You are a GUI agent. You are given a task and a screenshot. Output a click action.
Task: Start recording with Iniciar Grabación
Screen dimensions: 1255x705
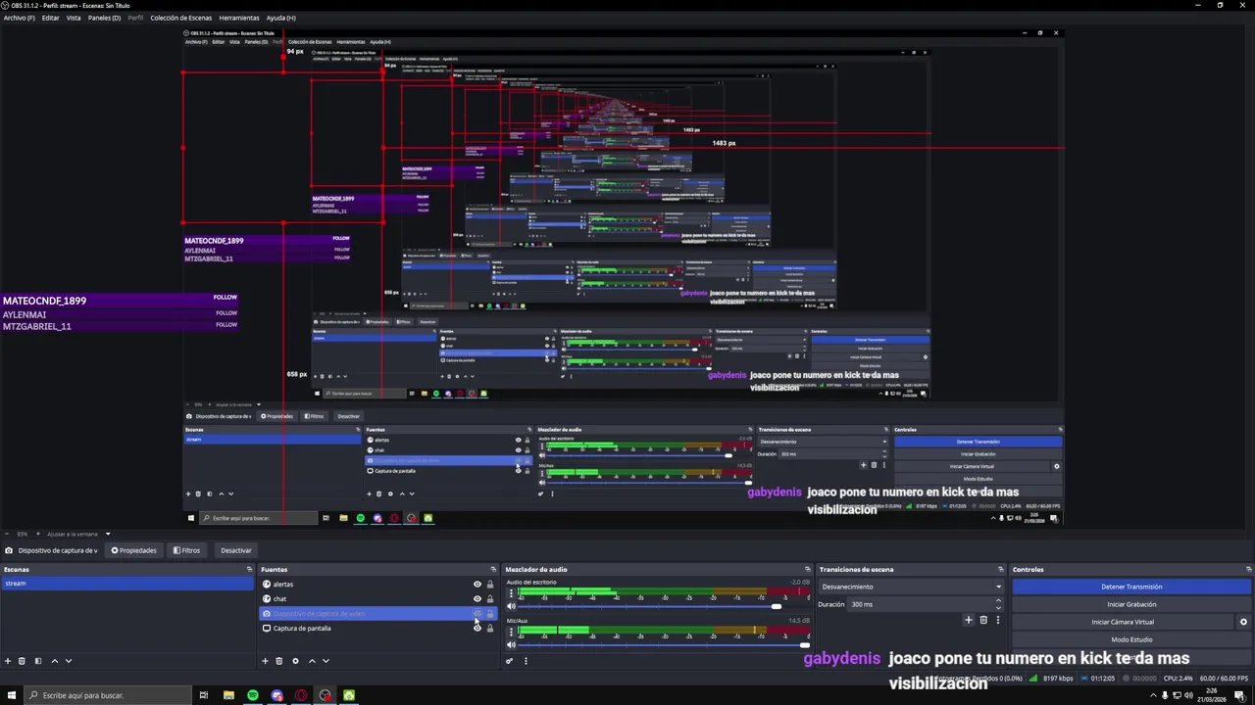tap(1131, 604)
